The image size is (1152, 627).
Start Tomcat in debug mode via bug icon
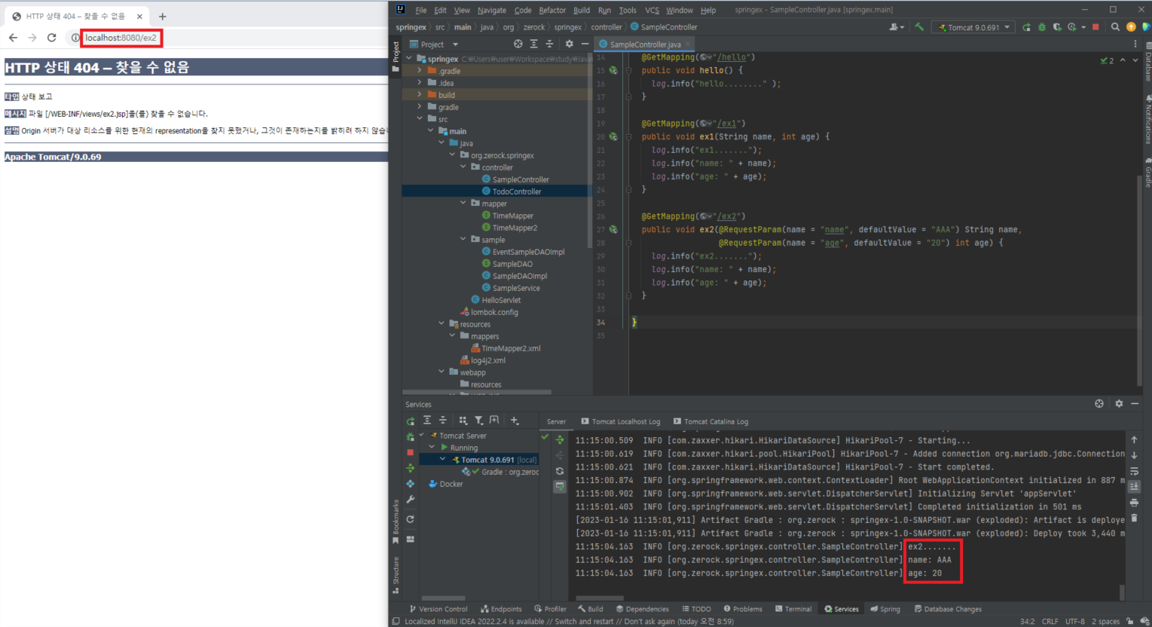point(1042,27)
